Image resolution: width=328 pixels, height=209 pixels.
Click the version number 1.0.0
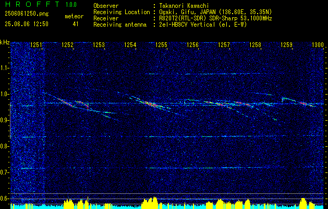71,5
